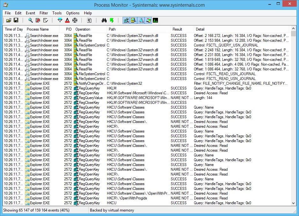Toggle Show File System Activity button

(x=133, y=20)
